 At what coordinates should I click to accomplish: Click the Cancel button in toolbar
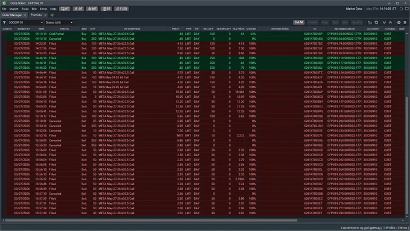(312, 22)
